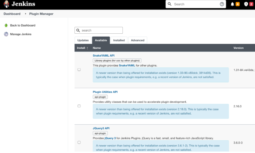The image size is (255, 153).
Task: Switch to the Installed tab
Action: tap(119, 40)
